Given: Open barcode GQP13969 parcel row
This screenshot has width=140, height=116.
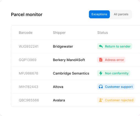Looking at the screenshot, I should pos(75,60).
